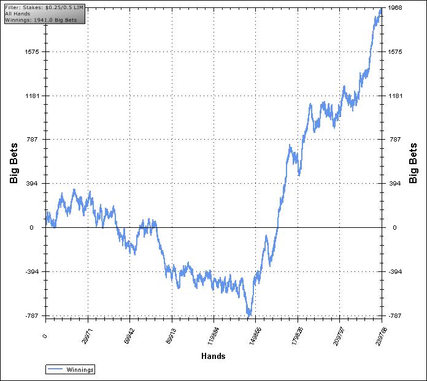Click the 0 label on the right vertical axis
The image size is (427, 381).
pyautogui.click(x=394, y=228)
